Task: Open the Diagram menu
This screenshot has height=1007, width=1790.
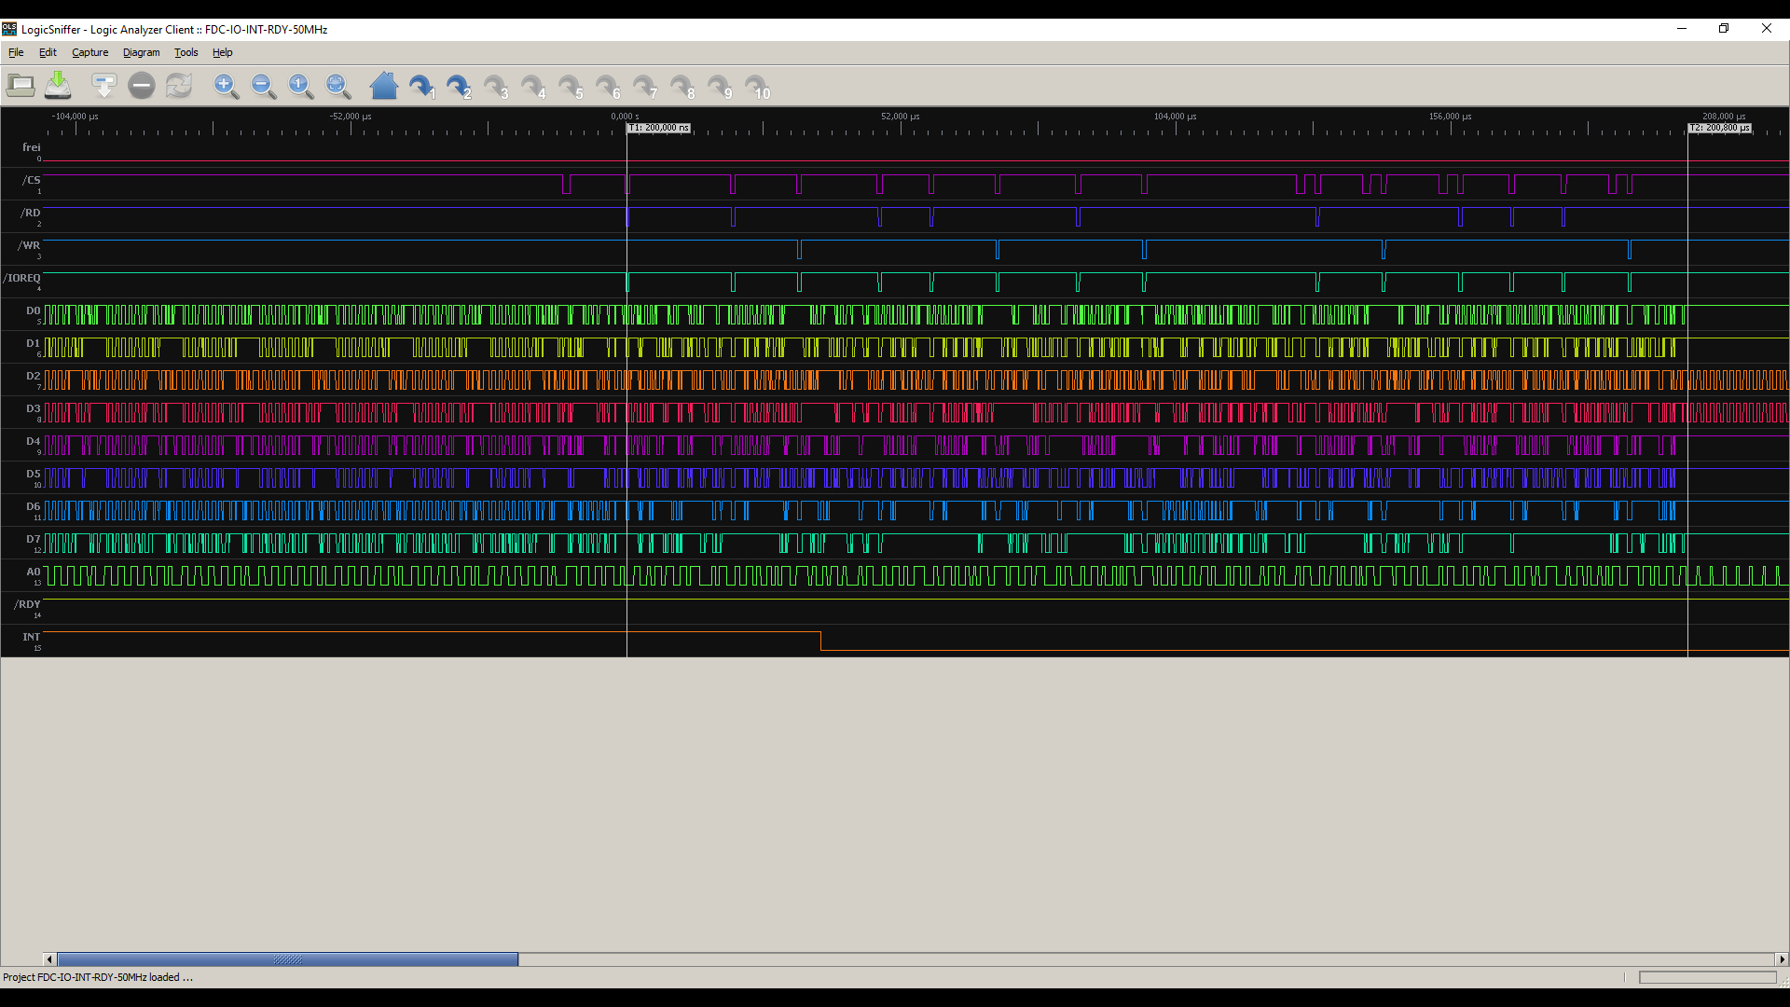Action: [141, 52]
